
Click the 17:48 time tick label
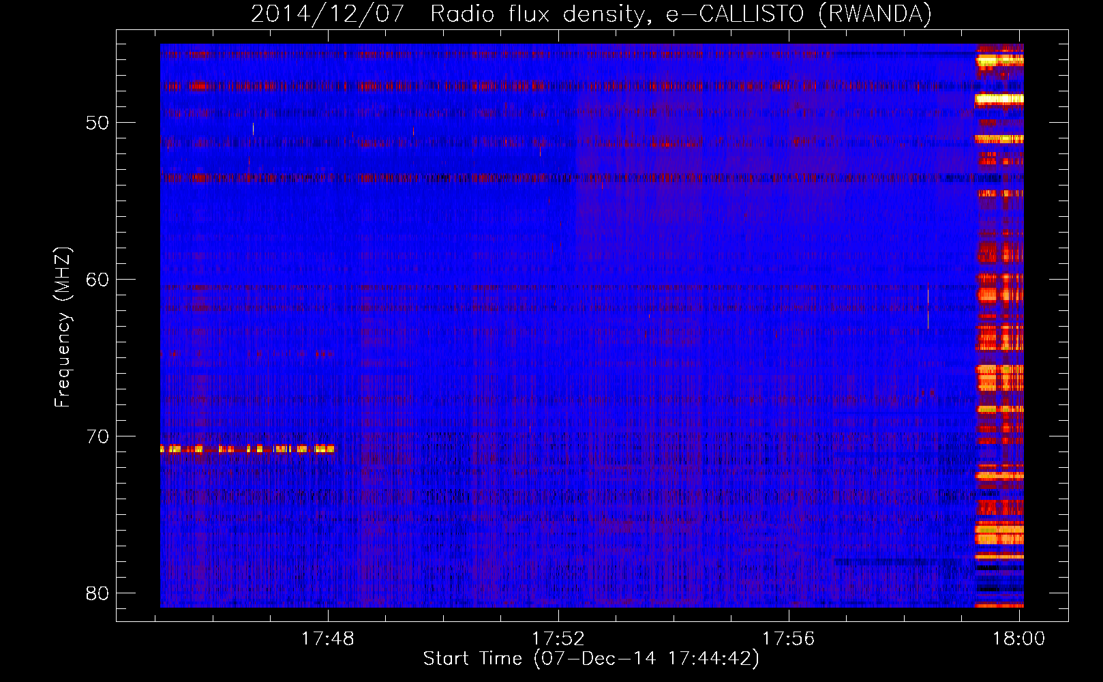click(x=328, y=639)
